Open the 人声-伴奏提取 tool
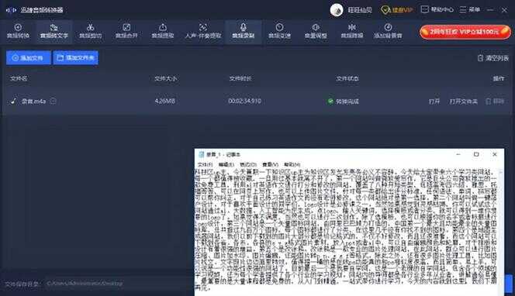515x296 pixels. (203, 31)
